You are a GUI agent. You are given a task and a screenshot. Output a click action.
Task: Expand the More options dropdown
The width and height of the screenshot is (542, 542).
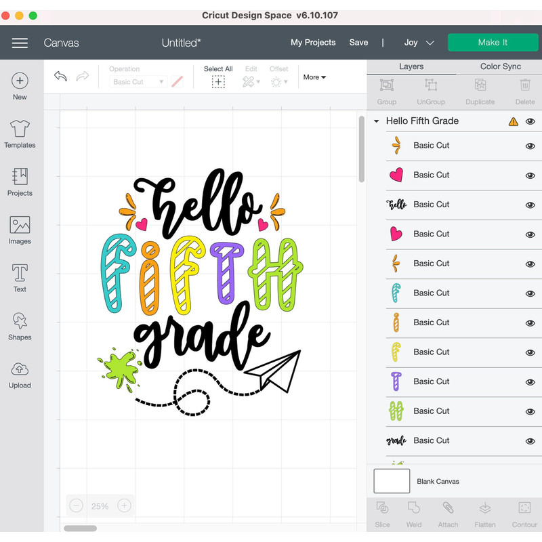[x=314, y=77]
